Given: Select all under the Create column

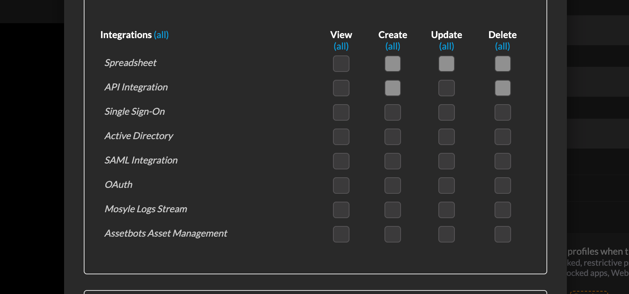Looking at the screenshot, I should tap(393, 46).
